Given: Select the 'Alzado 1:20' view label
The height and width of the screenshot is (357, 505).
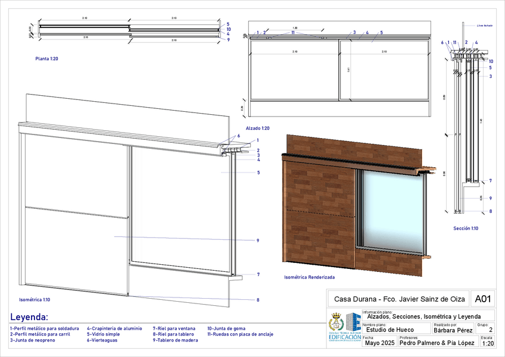Looking at the screenshot, I should (258, 128).
